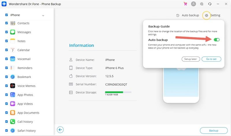Click device version 12.5.5
The image size is (231, 136).
(109, 76)
